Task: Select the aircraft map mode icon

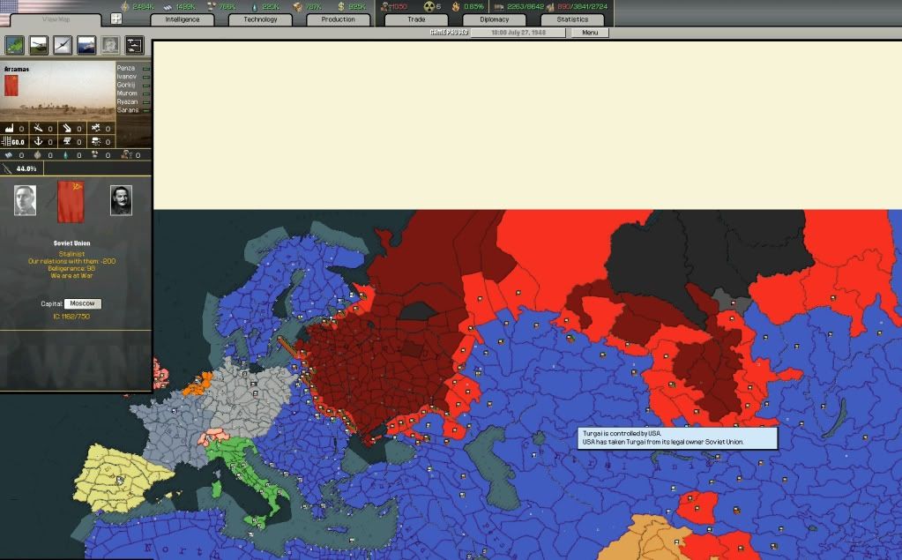Action: [62, 44]
